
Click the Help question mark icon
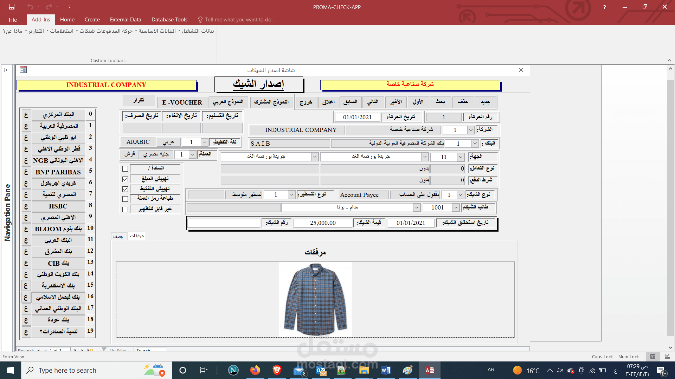(604, 7)
